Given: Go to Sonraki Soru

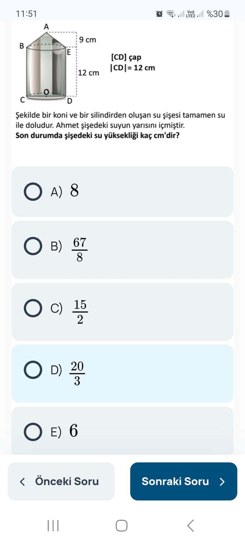Looking at the screenshot, I should [x=183, y=481].
